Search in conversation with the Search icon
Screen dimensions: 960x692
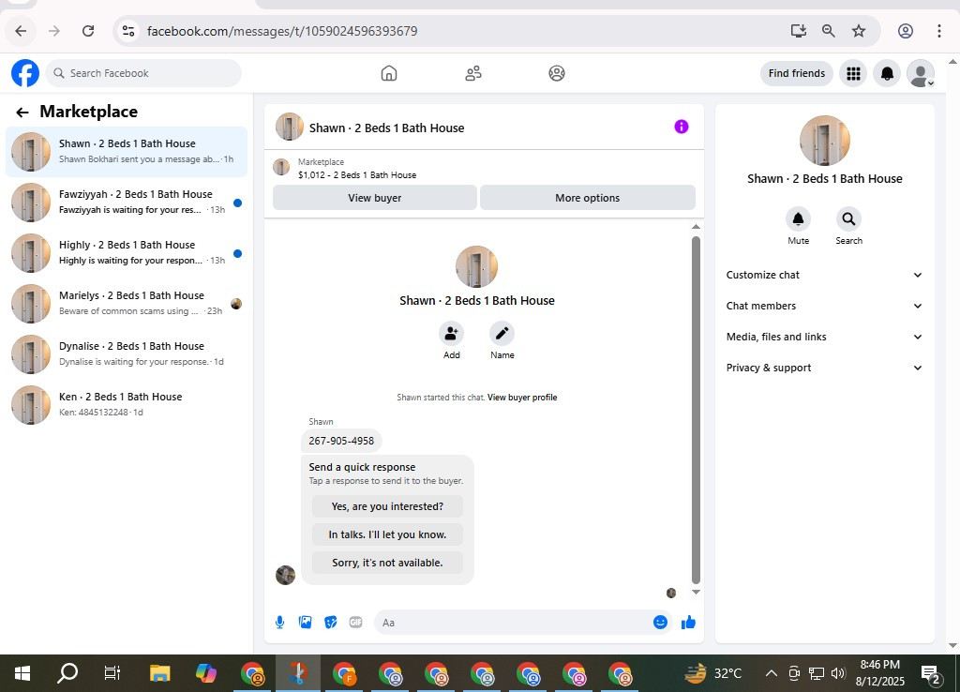(848, 218)
